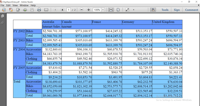Image resolution: width=200 pixels, height=106 pixels.
Task: Open the zoom level dropdown arrow
Action: click(103, 10)
